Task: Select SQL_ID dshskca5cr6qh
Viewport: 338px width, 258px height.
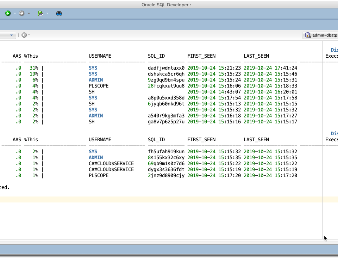Action: pos(166,74)
